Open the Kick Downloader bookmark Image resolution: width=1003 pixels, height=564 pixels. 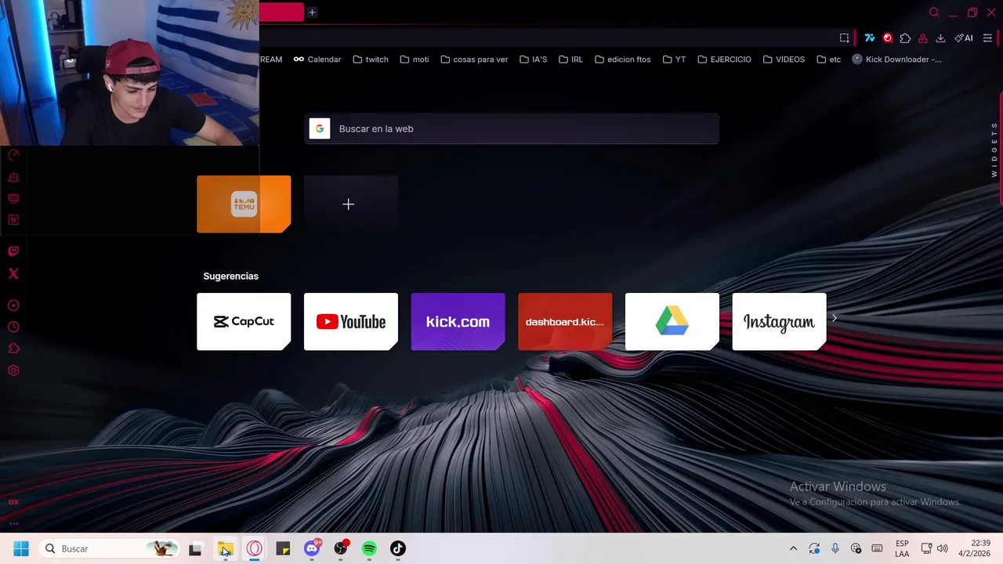click(896, 60)
